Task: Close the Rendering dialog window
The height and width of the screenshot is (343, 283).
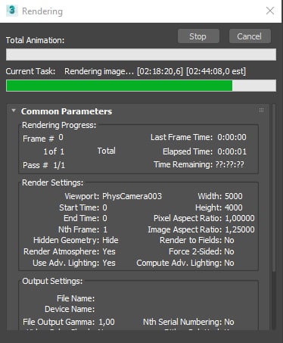Action: 270,11
